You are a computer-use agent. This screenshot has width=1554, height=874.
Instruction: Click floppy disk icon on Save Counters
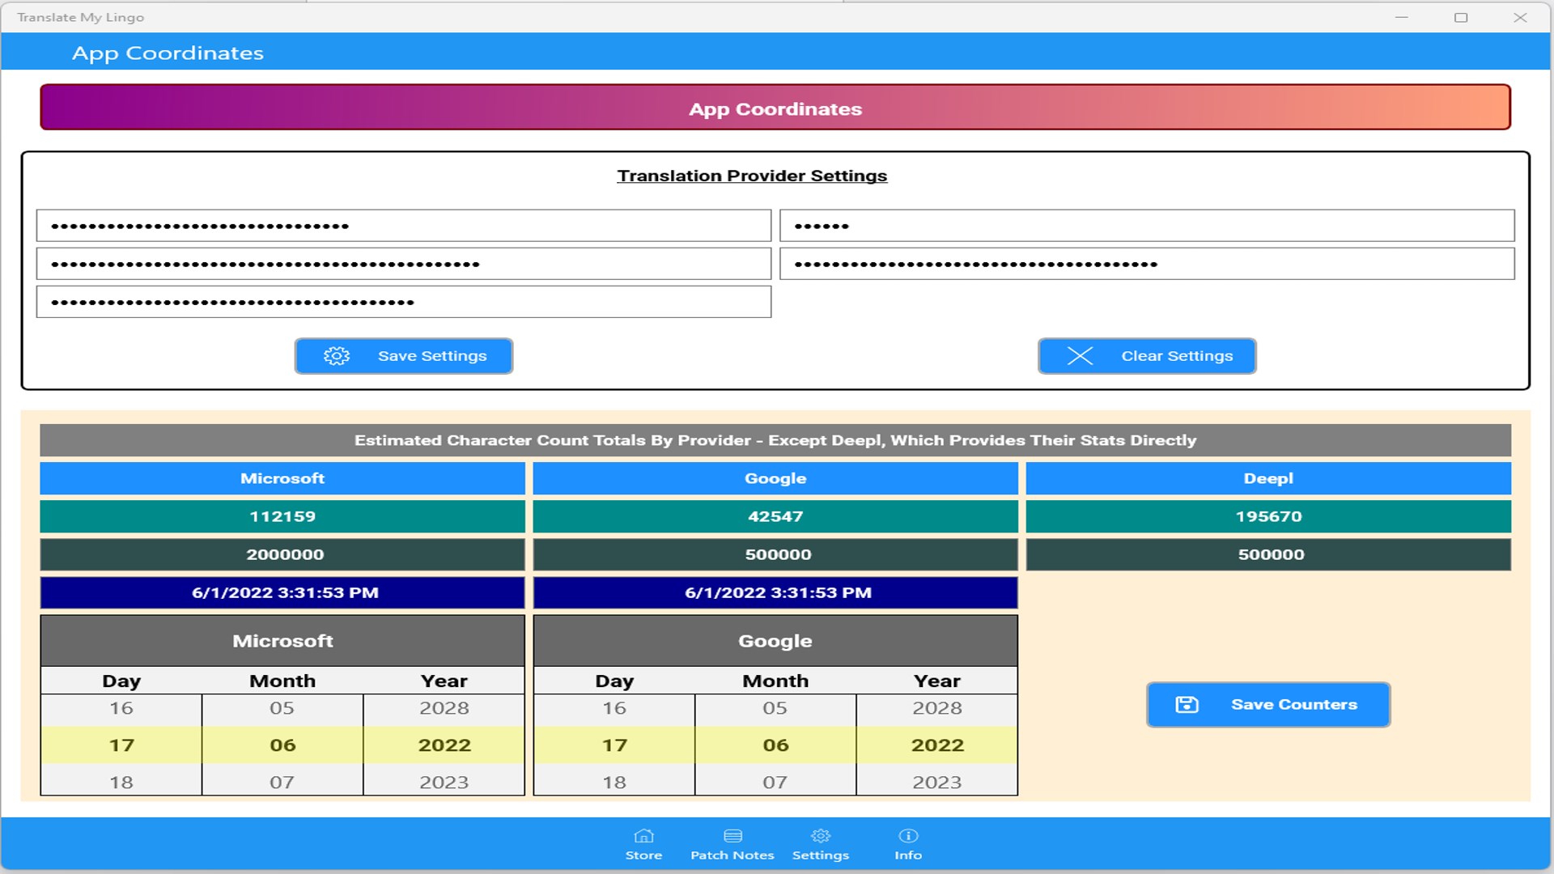click(x=1187, y=705)
